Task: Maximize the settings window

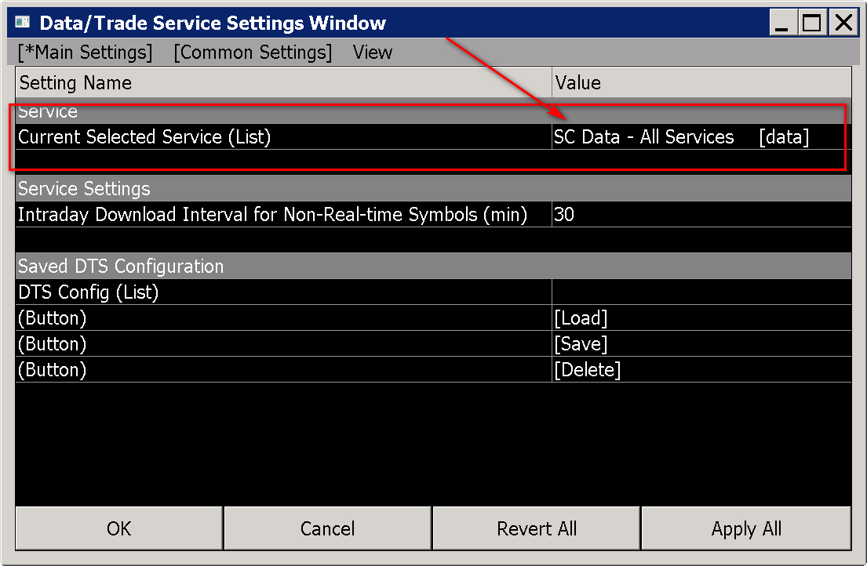Action: click(x=812, y=23)
